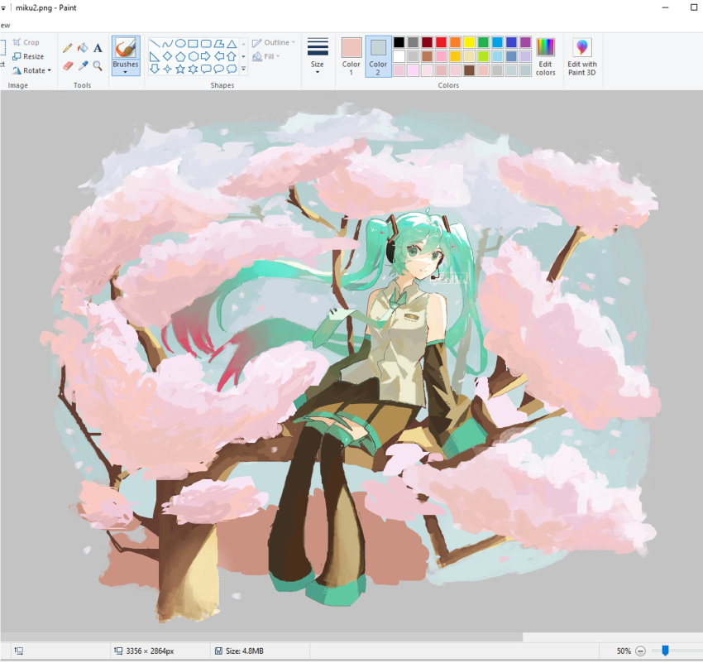The image size is (703, 663).
Task: Pick the red color swatch from the palette
Action: tap(441, 42)
